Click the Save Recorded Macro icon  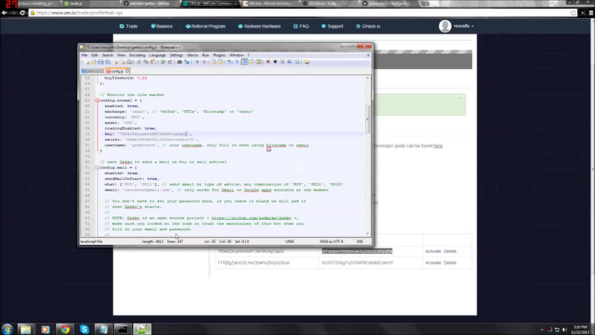(297, 62)
